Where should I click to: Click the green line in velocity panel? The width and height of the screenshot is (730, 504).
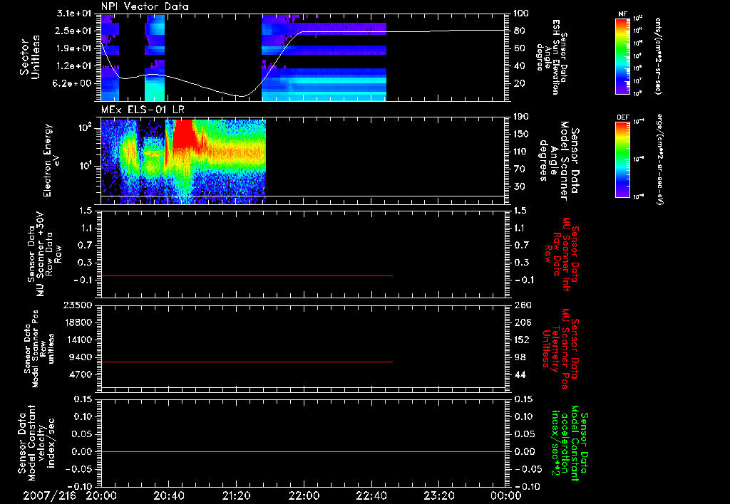pyautogui.click(x=303, y=451)
